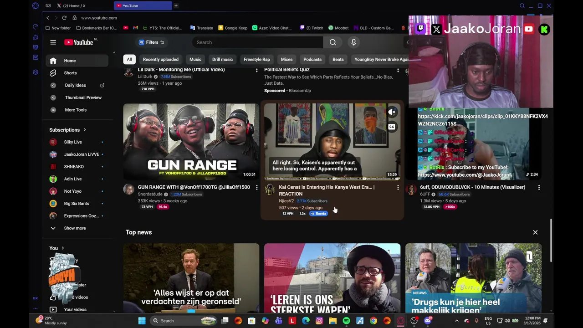Open (1) Twitch bookmark
583x328 pixels.
(x=311, y=28)
